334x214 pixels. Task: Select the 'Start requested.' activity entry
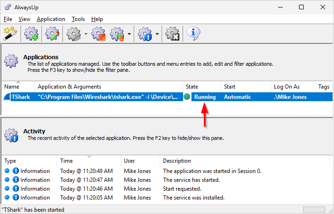[x=182, y=189]
